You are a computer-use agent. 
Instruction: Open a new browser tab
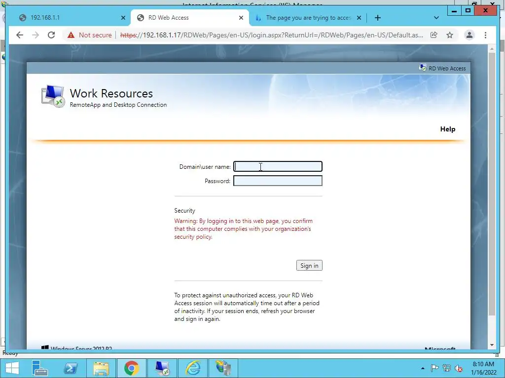click(x=378, y=18)
